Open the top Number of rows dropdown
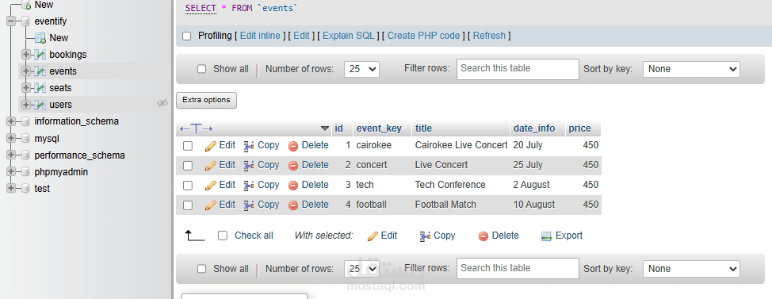772x299 pixels. 362,69
